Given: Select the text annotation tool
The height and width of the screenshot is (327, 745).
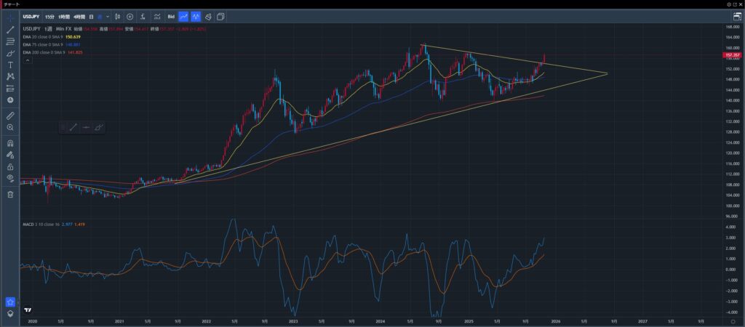Looking at the screenshot, I should point(10,65).
